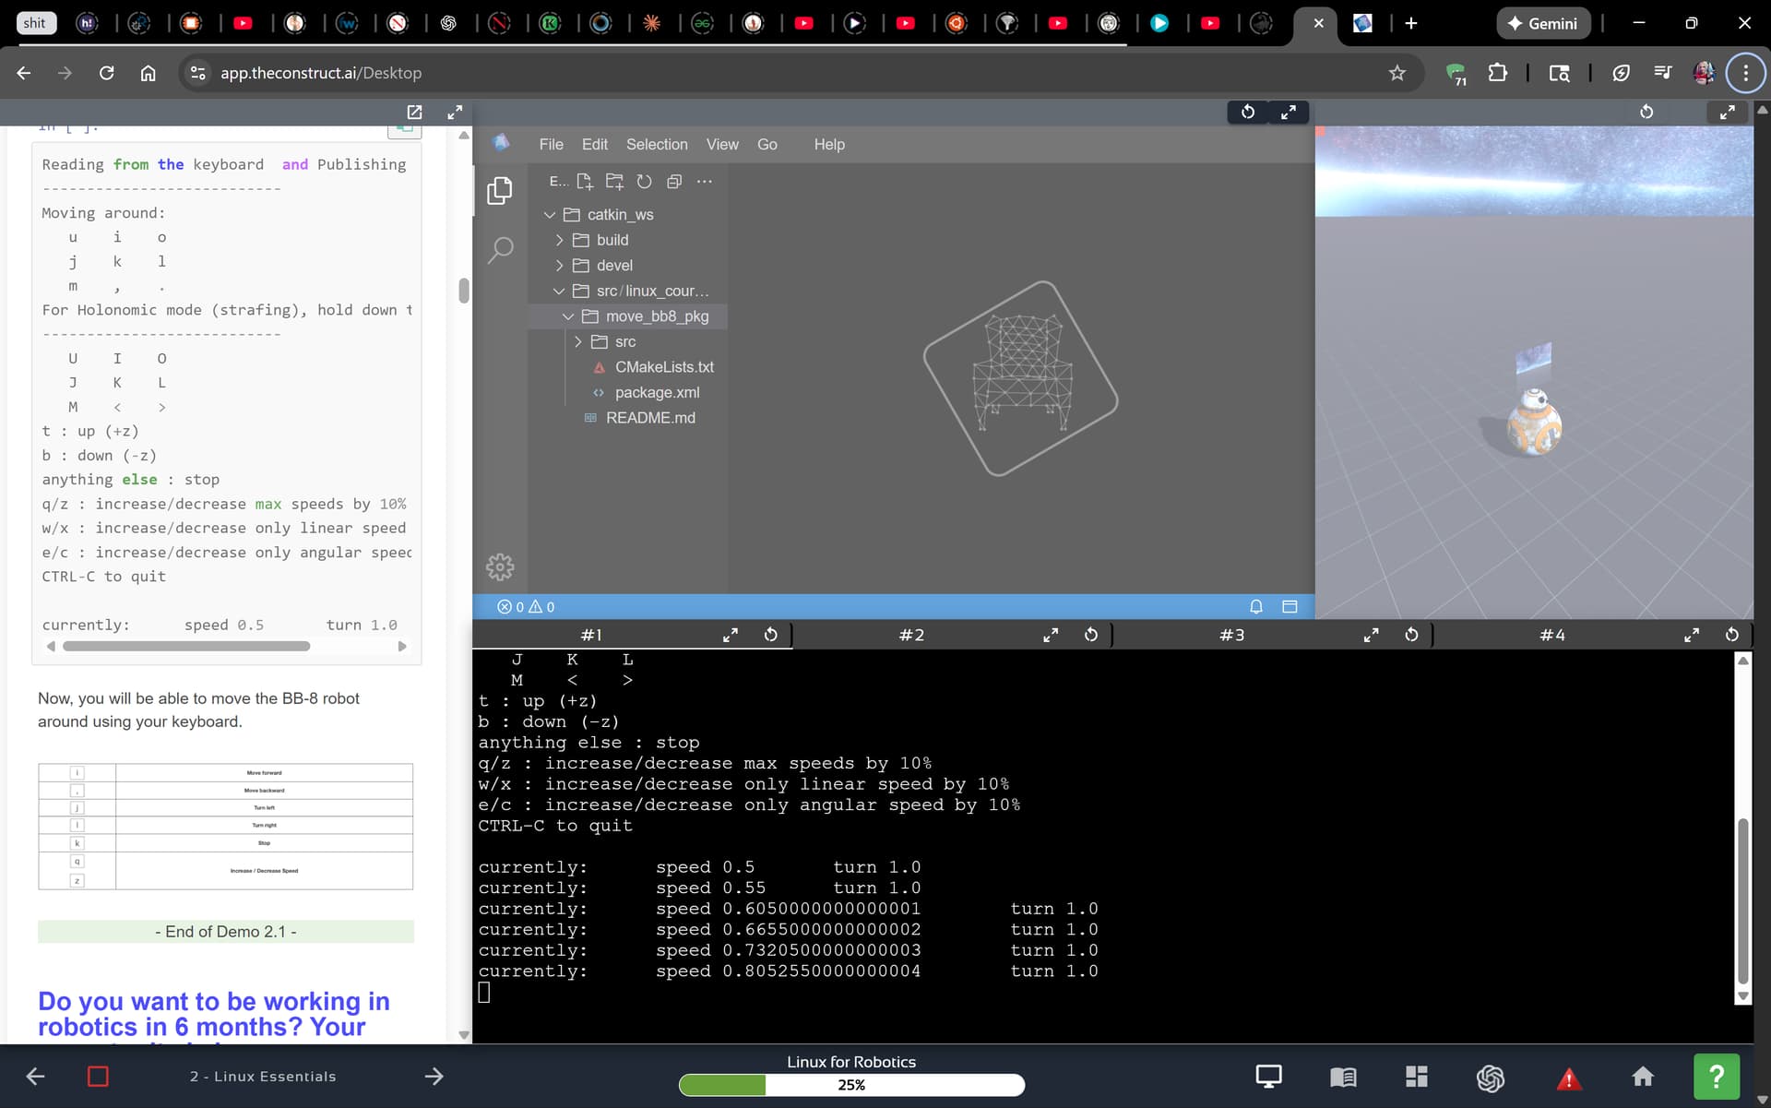Click the course progress bar
1771x1108 pixels.
(850, 1085)
